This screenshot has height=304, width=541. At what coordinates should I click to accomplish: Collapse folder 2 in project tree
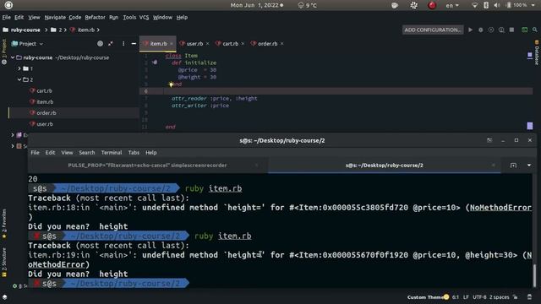[19, 79]
